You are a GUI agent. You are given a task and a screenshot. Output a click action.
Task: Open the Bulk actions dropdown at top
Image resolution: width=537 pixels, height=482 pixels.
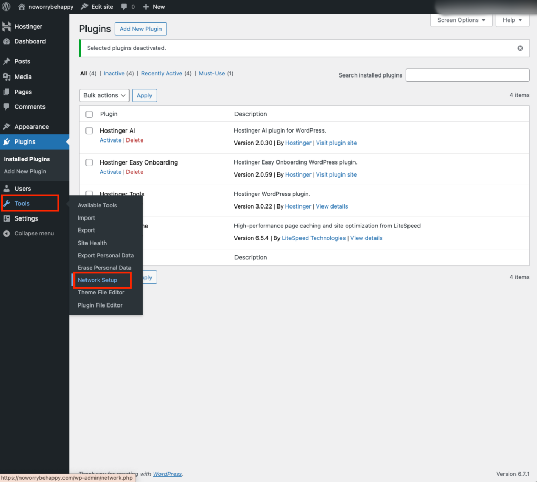[x=104, y=95]
